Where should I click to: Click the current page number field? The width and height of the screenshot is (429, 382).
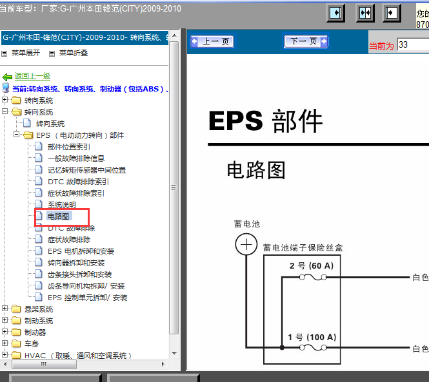tap(412, 44)
